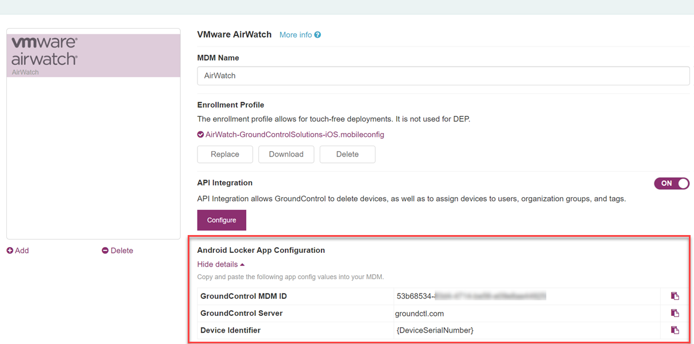Click the Android Locker App Configuration heading
The width and height of the screenshot is (694, 344).
pos(261,250)
